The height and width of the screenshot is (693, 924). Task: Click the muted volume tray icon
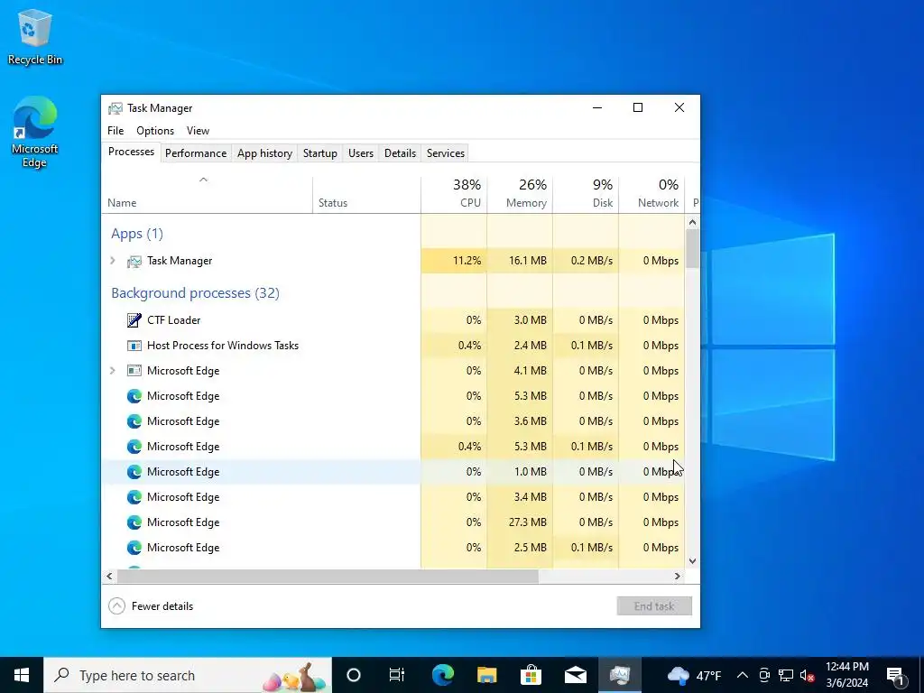[x=808, y=675]
